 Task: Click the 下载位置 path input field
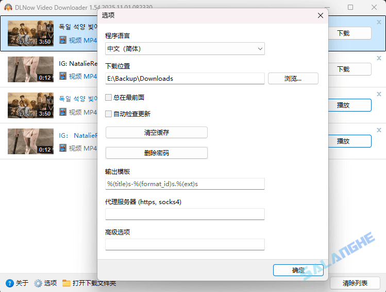point(185,78)
